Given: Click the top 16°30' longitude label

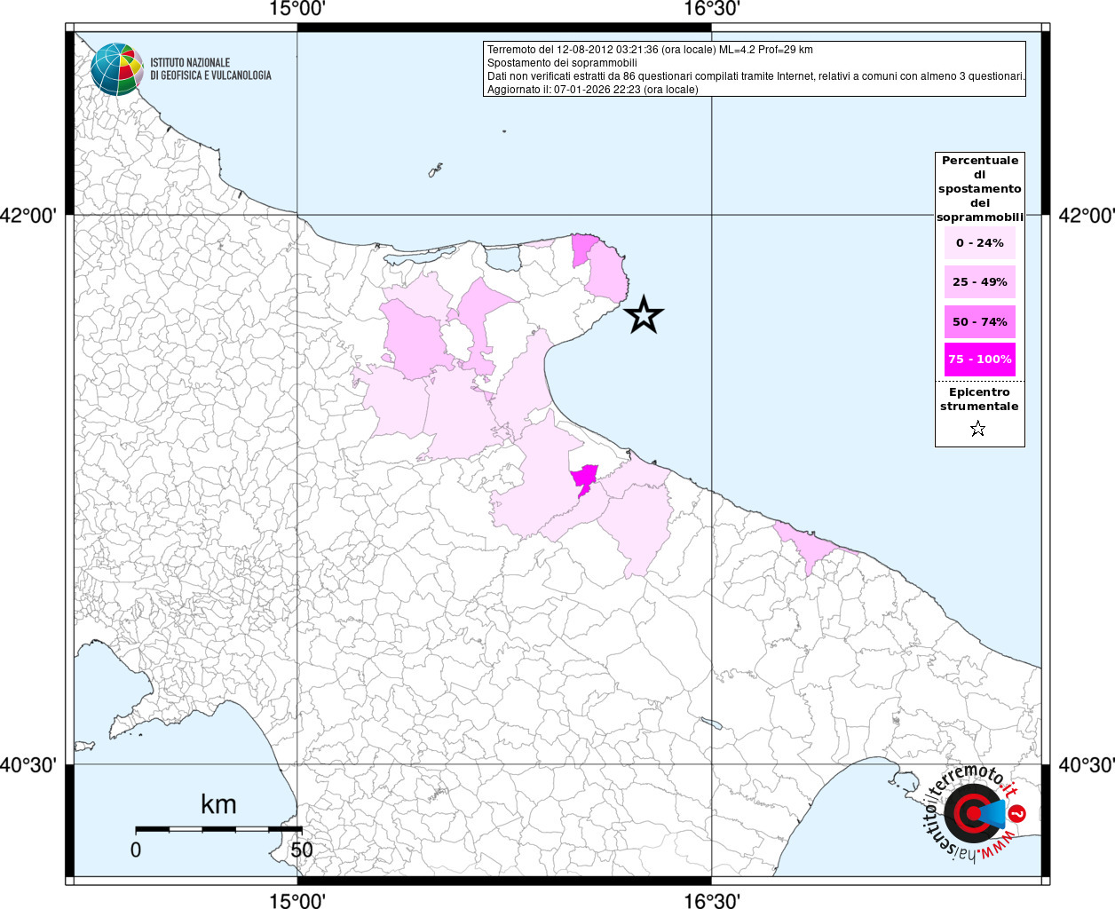Looking at the screenshot, I should [x=712, y=9].
